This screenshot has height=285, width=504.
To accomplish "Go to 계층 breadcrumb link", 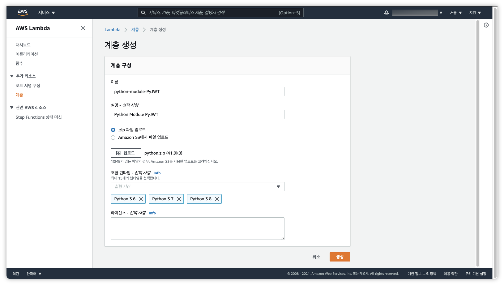I will pos(135,30).
